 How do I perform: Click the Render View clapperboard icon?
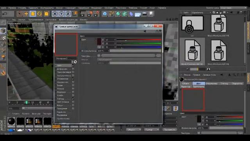tap(82, 14)
